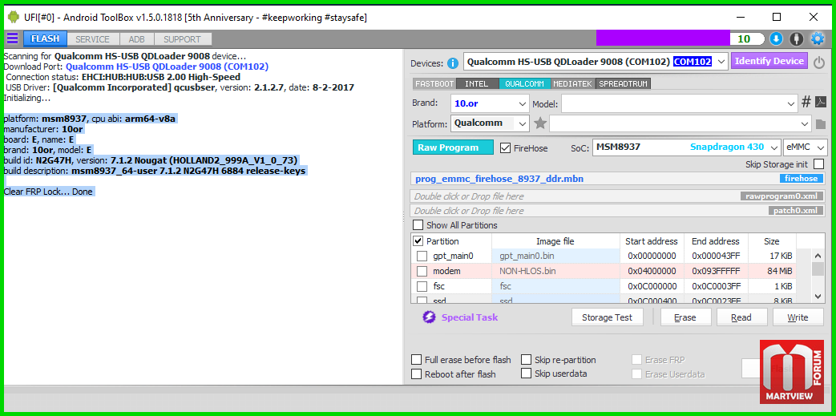Viewport: 836px width, 416px height.
Task: Check Show All Partitions
Action: pyautogui.click(x=418, y=225)
